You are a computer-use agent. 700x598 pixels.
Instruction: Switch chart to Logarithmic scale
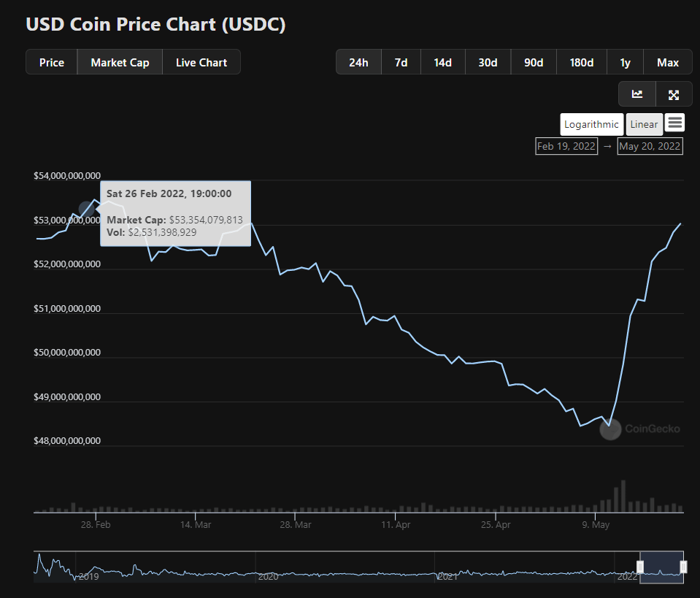[591, 124]
